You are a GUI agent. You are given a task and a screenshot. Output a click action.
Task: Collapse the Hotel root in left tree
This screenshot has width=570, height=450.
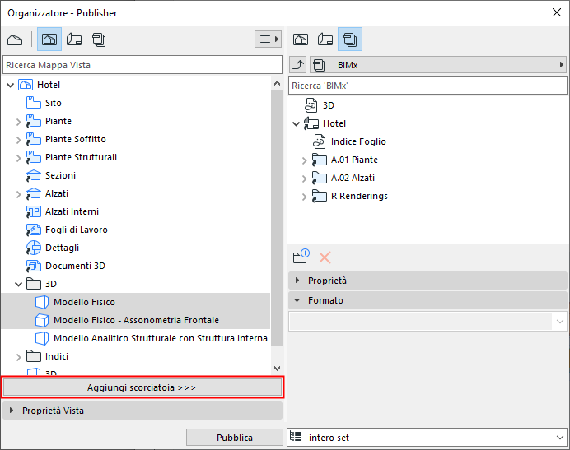click(11, 86)
